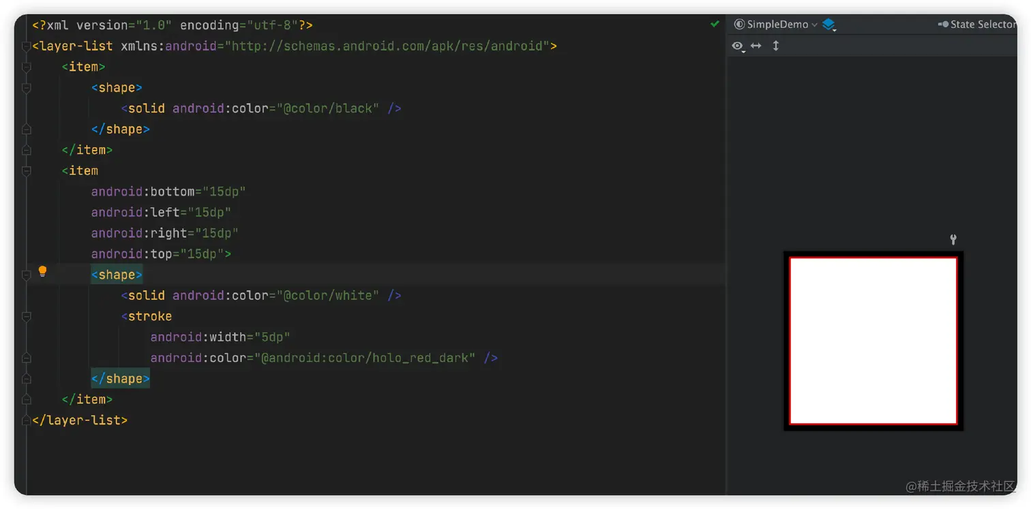Click the <stroke tag text
The height and width of the screenshot is (509, 1031).
coord(147,316)
